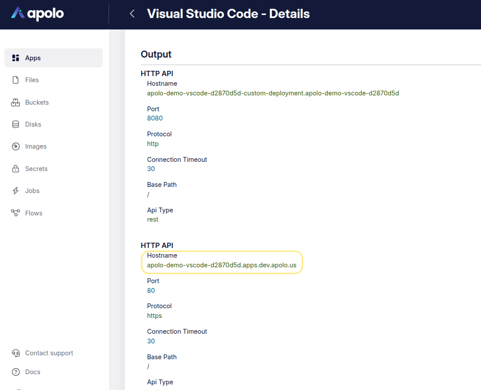Select the highlighted apps.dev.apolo.us hostname
Viewport: 481px width, 390px height.
[x=222, y=265]
